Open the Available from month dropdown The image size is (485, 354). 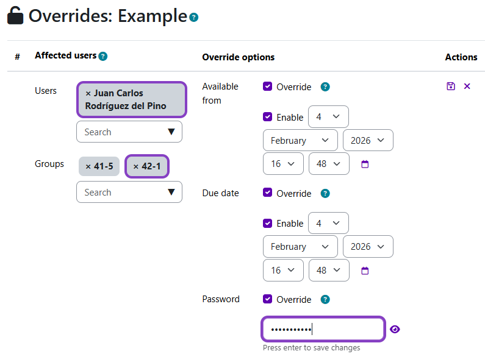coord(300,140)
